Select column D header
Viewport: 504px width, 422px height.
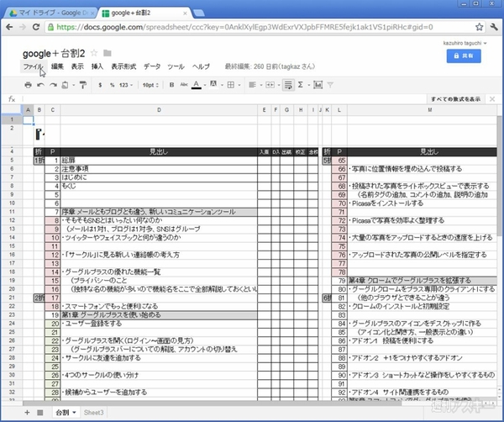pos(159,110)
